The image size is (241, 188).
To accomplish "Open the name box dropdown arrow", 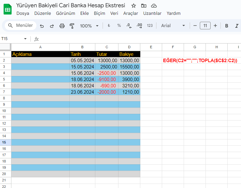I will click(x=25, y=39).
